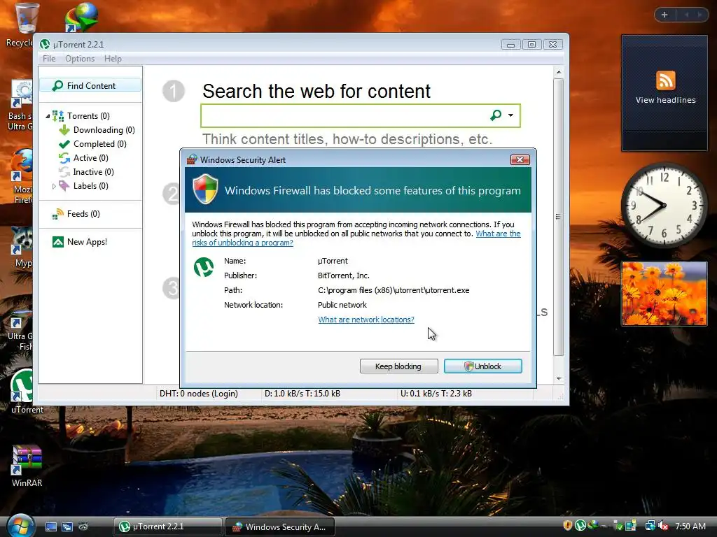
Task: Open the File menu in µTorrent
Action: point(49,59)
